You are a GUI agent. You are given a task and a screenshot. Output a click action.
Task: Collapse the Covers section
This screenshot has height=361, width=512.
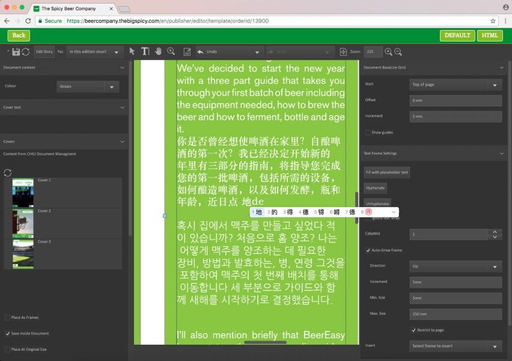click(123, 141)
